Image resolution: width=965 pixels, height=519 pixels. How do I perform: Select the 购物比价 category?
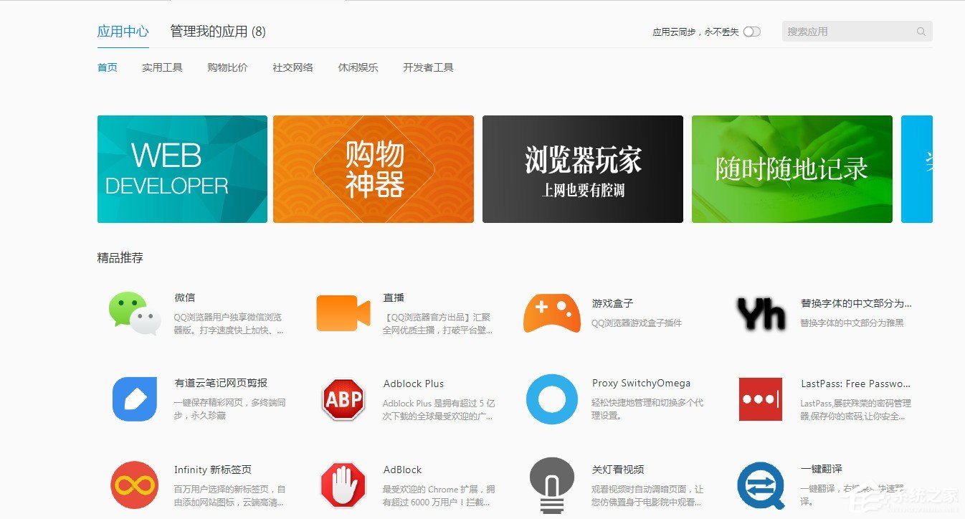click(227, 67)
